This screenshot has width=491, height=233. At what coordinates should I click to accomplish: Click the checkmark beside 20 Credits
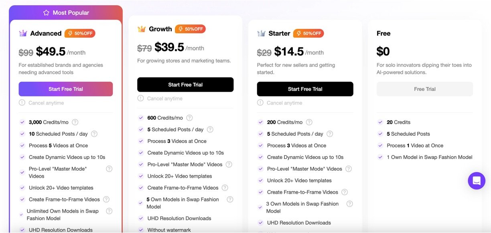(x=380, y=123)
